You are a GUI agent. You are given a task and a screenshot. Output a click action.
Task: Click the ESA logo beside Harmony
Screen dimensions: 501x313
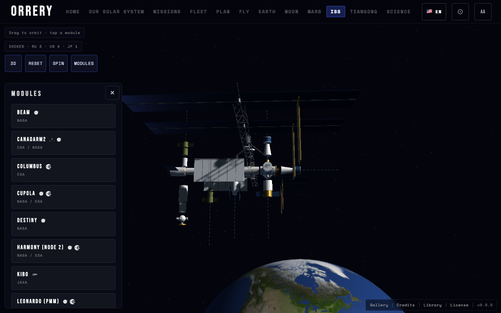(x=77, y=248)
